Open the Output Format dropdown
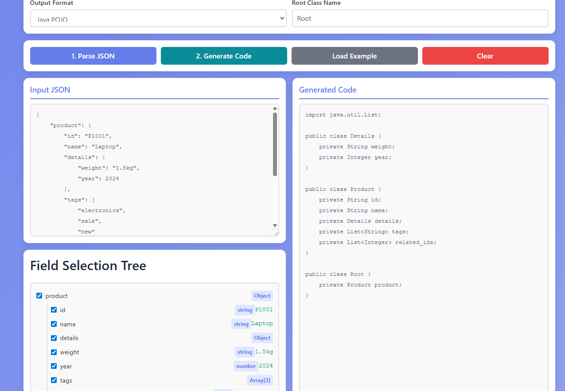 [x=158, y=18]
